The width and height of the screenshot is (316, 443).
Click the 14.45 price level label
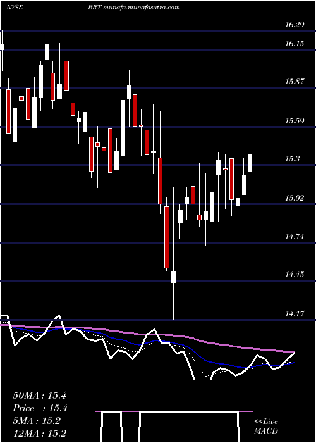295,275
